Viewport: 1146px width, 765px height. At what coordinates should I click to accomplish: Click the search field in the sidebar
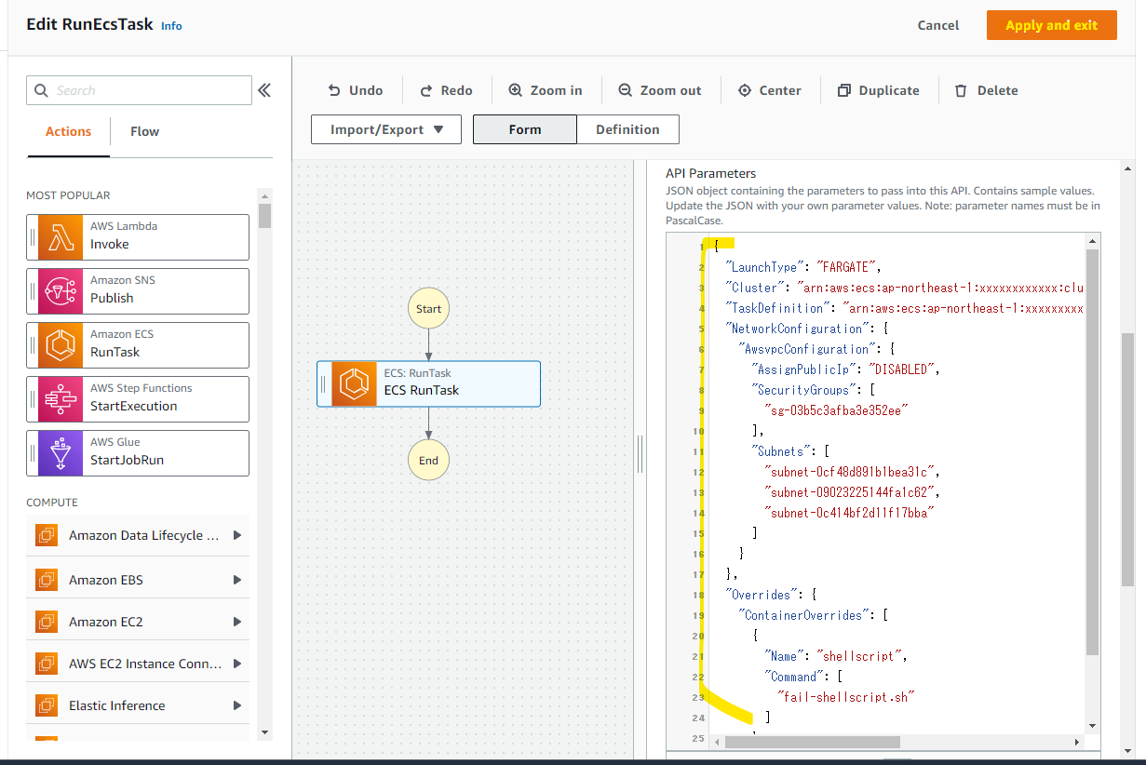tap(139, 89)
